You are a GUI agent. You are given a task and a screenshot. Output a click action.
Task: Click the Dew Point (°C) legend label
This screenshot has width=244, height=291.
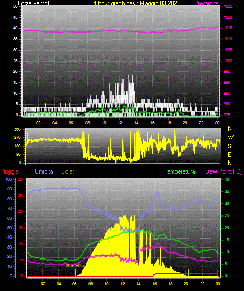click(x=224, y=171)
